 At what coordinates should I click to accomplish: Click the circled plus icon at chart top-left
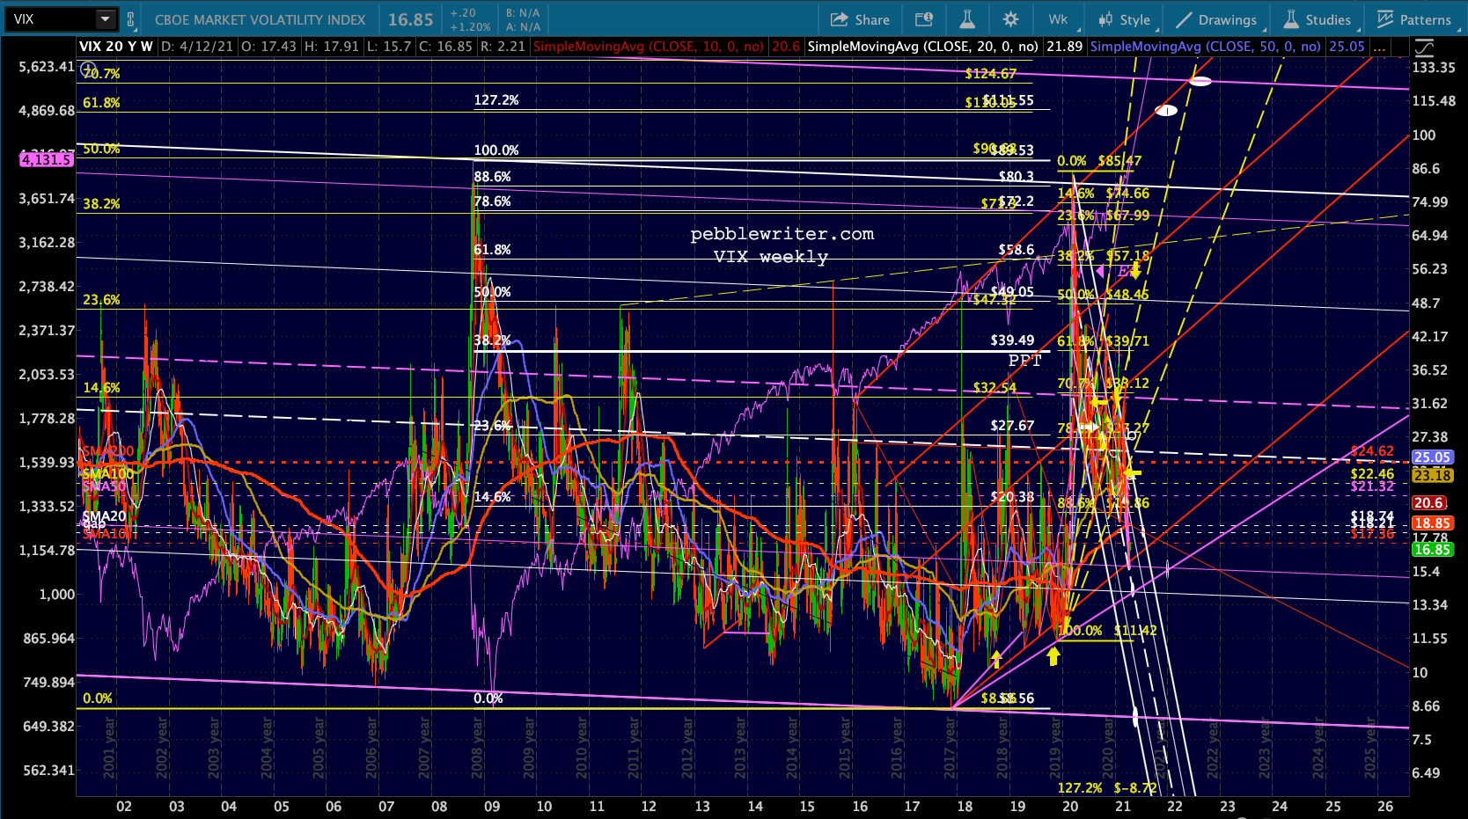point(87,69)
